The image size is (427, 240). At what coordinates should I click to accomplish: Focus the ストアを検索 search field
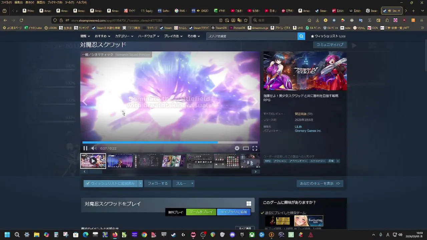pyautogui.click(x=252, y=36)
